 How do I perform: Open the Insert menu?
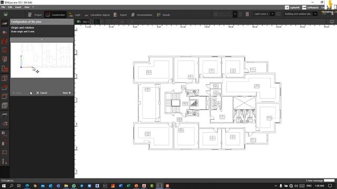18,7
